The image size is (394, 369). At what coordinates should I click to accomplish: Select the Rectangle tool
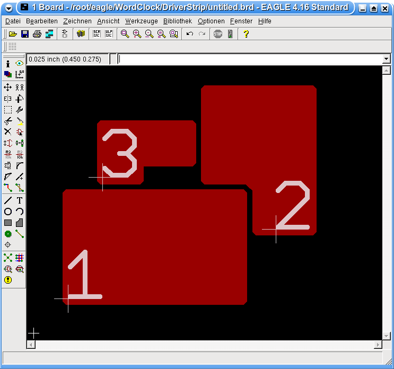[8, 223]
